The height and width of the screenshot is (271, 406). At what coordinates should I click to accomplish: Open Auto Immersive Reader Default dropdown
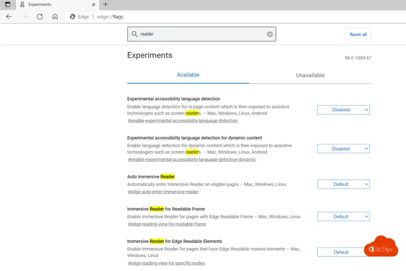coord(343,184)
